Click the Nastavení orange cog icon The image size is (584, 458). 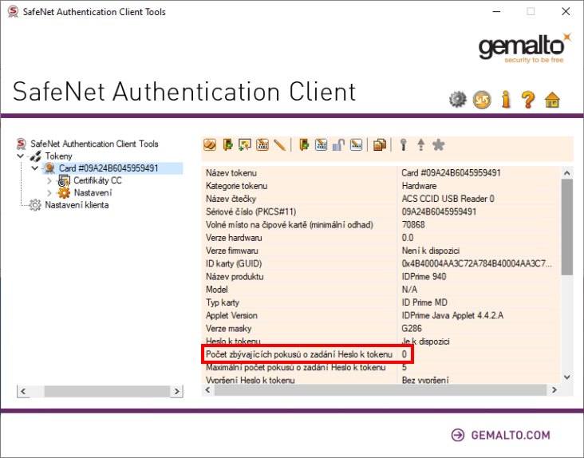(x=64, y=193)
